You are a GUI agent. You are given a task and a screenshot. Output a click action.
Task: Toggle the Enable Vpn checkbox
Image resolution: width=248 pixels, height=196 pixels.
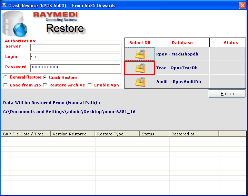point(90,85)
